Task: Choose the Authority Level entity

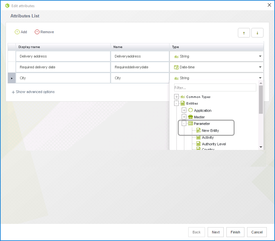Action: pos(214,144)
